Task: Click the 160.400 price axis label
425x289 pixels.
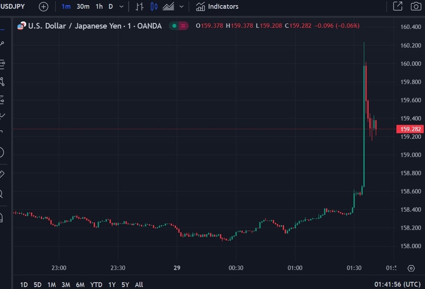Action: tap(411, 27)
